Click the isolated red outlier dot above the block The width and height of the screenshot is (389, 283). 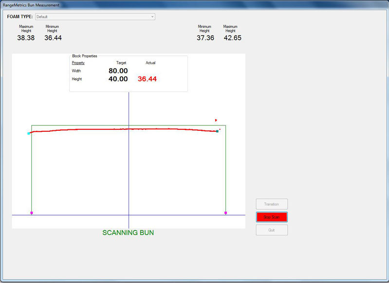216,120
